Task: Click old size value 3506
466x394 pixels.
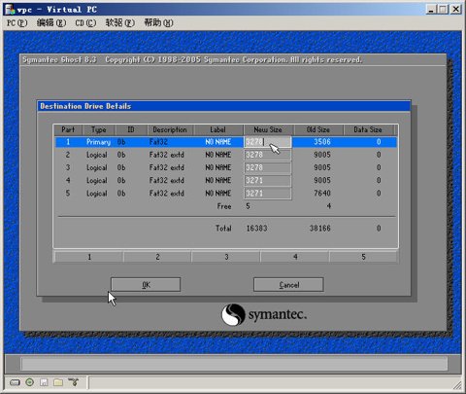Action: (x=322, y=142)
